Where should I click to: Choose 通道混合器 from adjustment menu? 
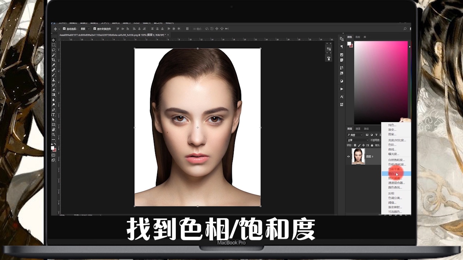point(396,183)
